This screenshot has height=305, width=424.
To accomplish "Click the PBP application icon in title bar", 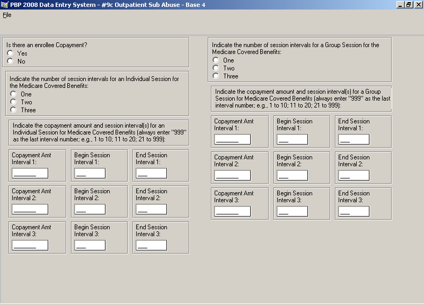I will (x=5, y=5).
